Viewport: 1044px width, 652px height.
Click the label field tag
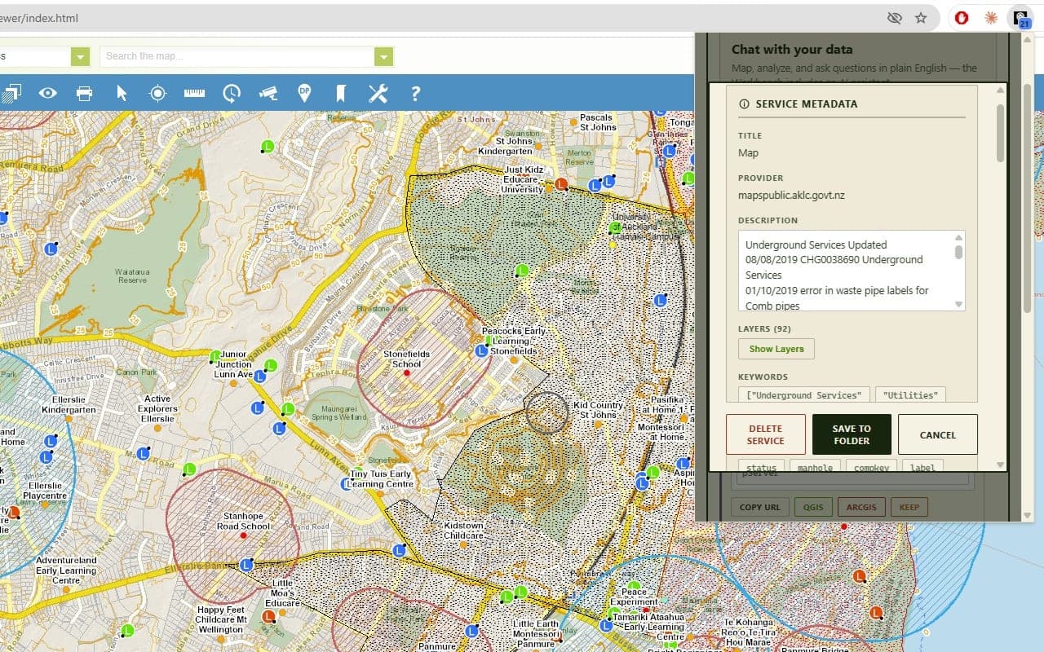coord(922,468)
